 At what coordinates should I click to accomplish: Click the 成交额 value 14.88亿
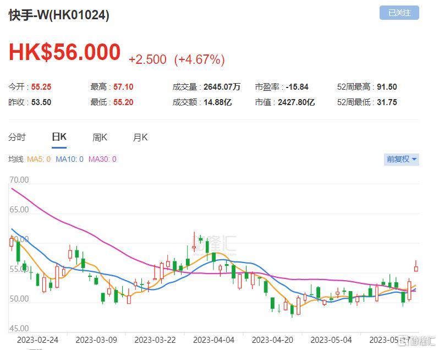click(x=217, y=102)
